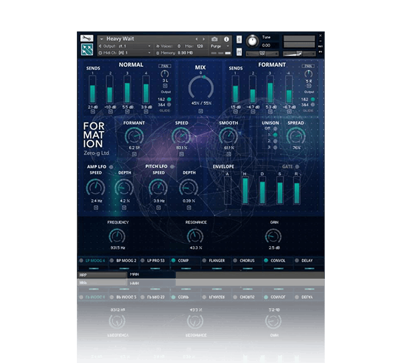Image resolution: width=401 pixels, height=363 pixels.
Task: Open menu icon under Formant pan 5 R
Action: tap(309, 86)
